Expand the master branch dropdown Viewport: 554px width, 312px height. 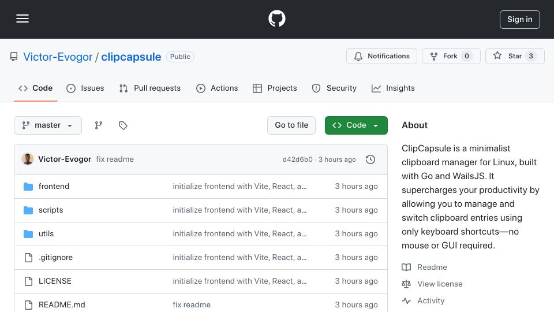(x=48, y=125)
